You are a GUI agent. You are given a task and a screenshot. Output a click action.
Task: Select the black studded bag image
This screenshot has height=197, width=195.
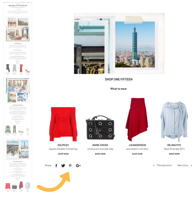[100, 128]
